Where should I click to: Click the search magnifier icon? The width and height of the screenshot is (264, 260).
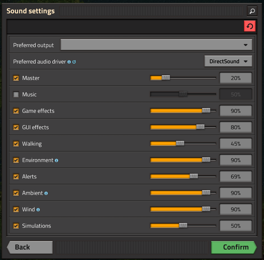pos(252,11)
